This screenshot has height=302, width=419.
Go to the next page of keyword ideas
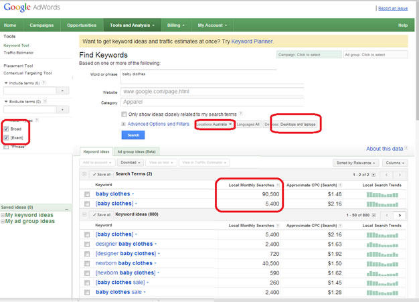point(400,215)
